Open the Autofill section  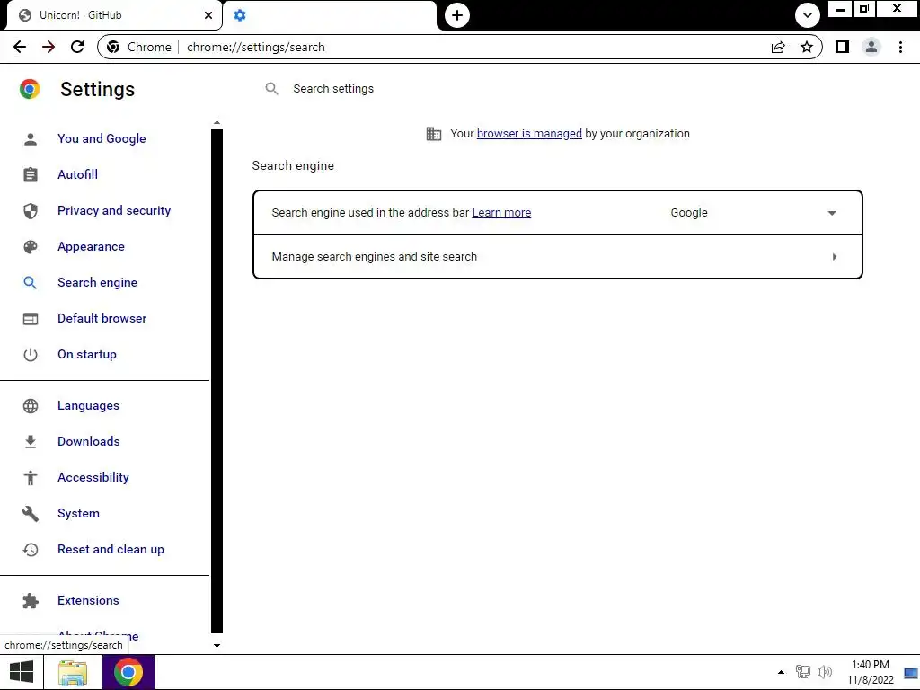77,175
